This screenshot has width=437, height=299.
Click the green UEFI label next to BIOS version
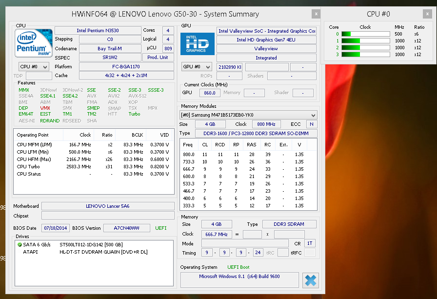(161, 228)
